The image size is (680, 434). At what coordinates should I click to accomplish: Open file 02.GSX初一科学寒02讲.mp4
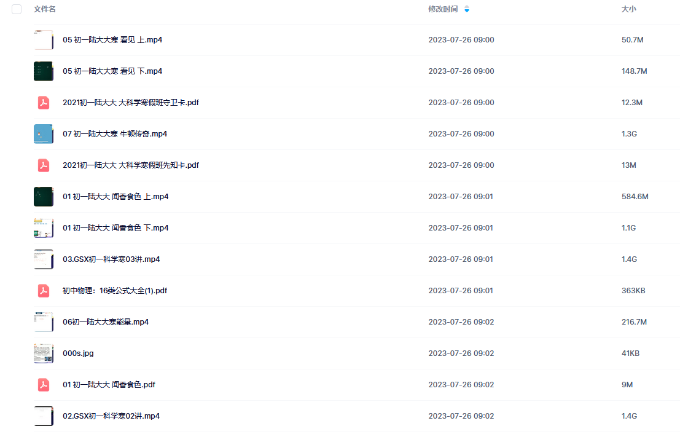click(x=111, y=416)
